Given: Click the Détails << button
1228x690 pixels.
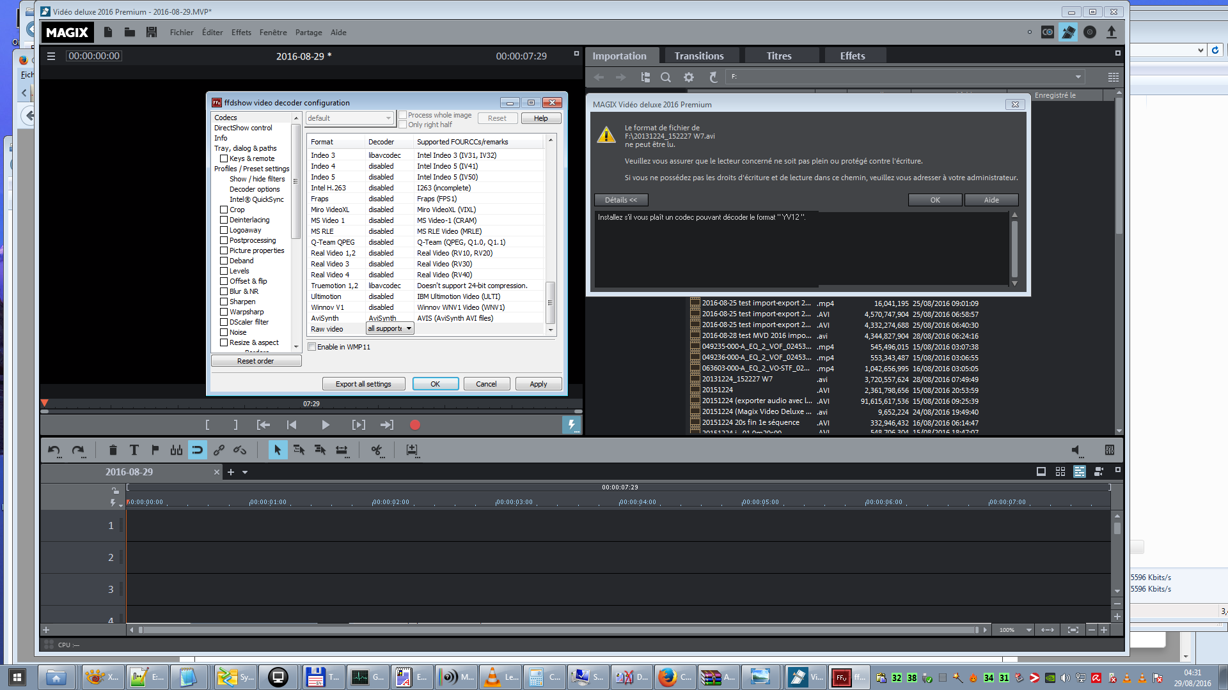Looking at the screenshot, I should [x=621, y=200].
